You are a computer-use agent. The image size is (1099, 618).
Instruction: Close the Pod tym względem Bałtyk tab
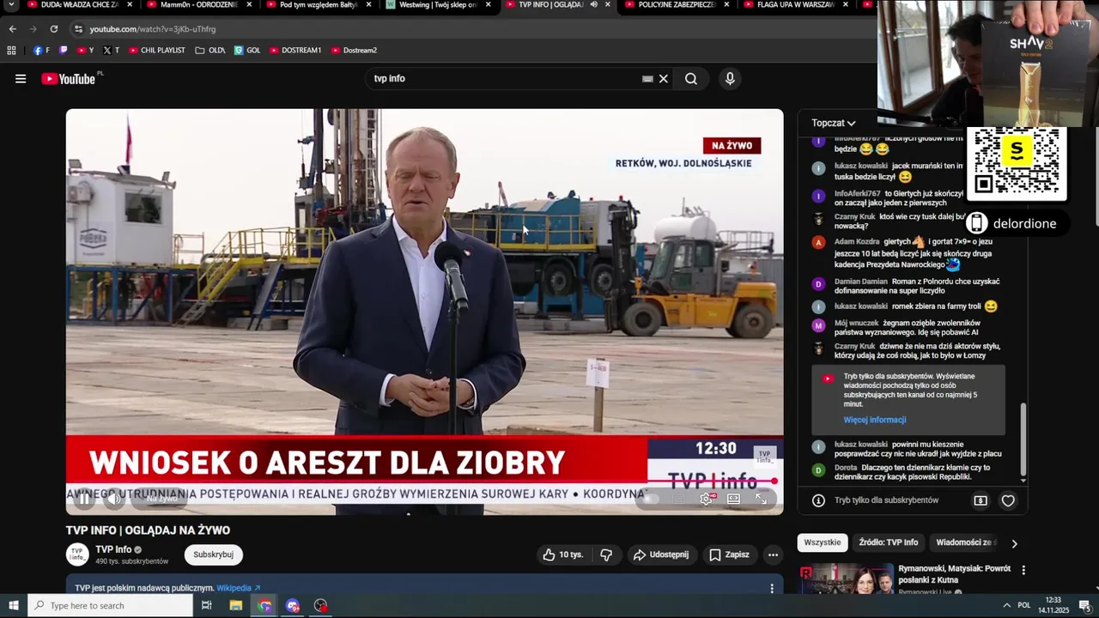pyautogui.click(x=369, y=5)
